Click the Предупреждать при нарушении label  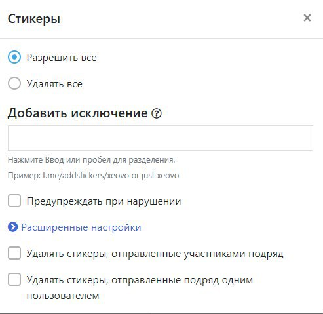tap(104, 201)
